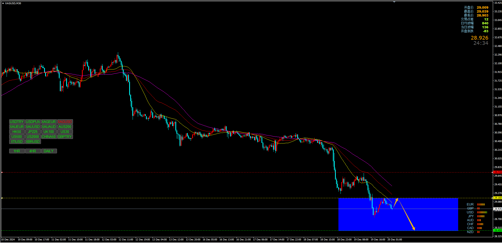Image resolution: width=502 pixels, height=243 pixels.
Task: Click CHF currency strength label
Action: (470, 224)
